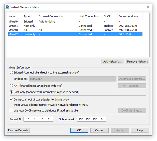
Task: Open NAT Settings
Action: coord(132,86)
